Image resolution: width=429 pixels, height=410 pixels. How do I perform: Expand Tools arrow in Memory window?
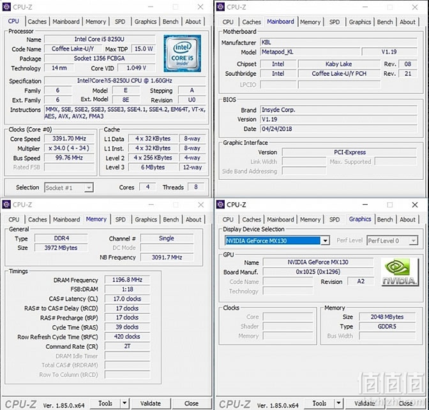coord(124,403)
